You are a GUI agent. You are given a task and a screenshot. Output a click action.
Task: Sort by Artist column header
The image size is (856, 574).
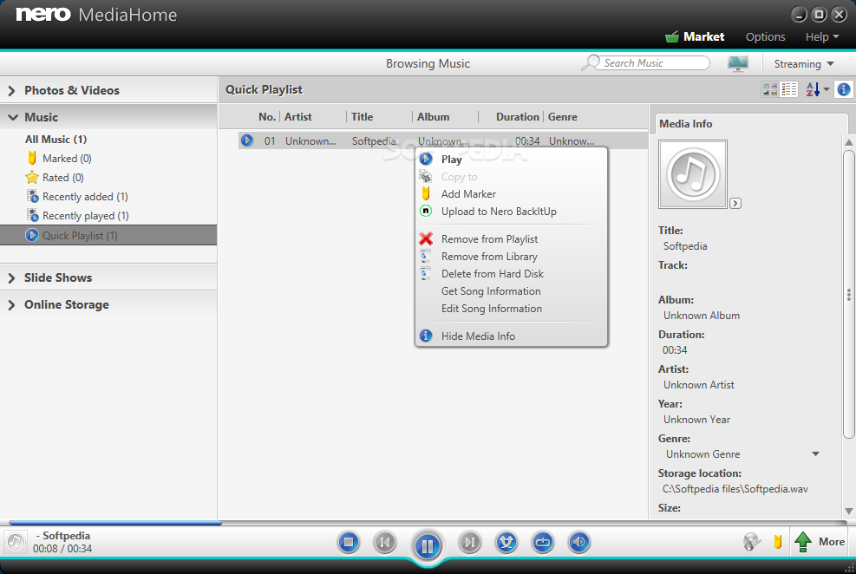pyautogui.click(x=298, y=117)
